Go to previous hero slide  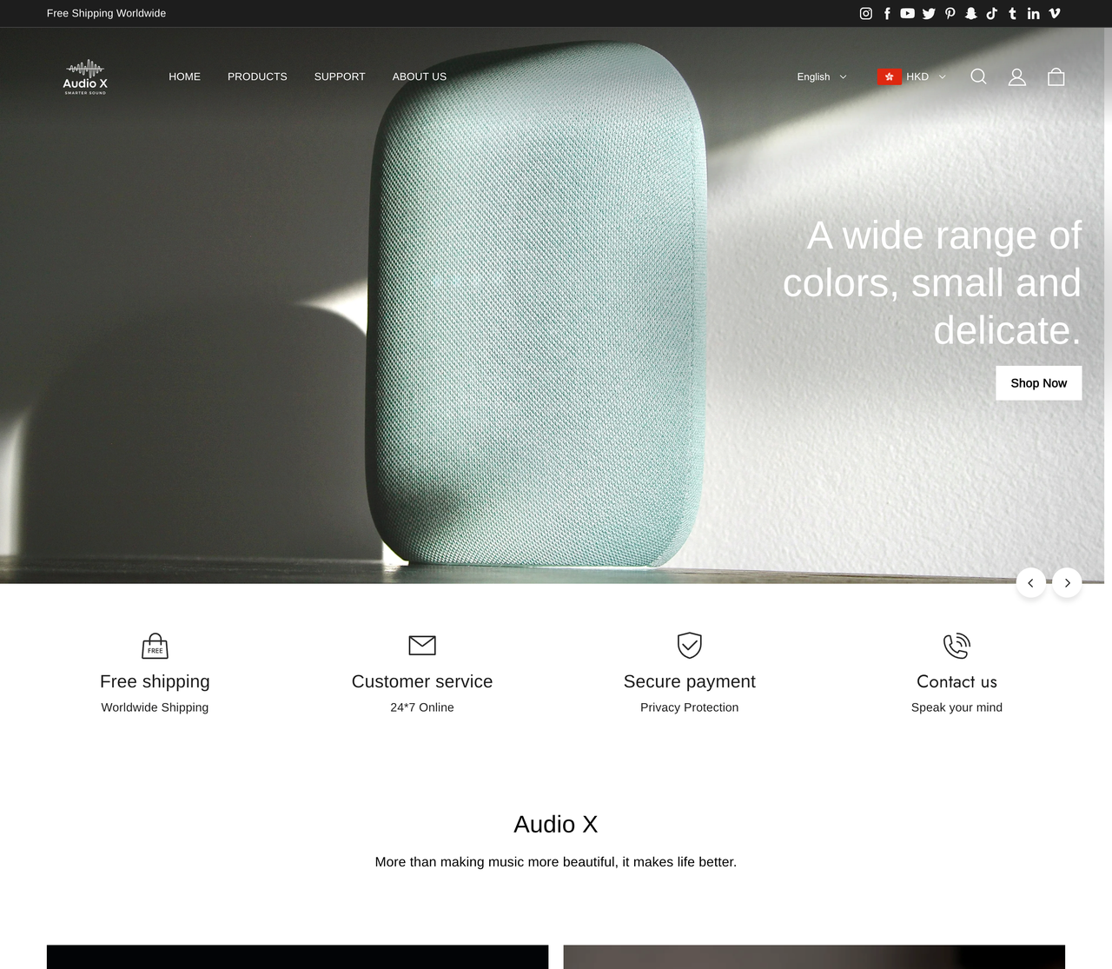coord(1030,583)
